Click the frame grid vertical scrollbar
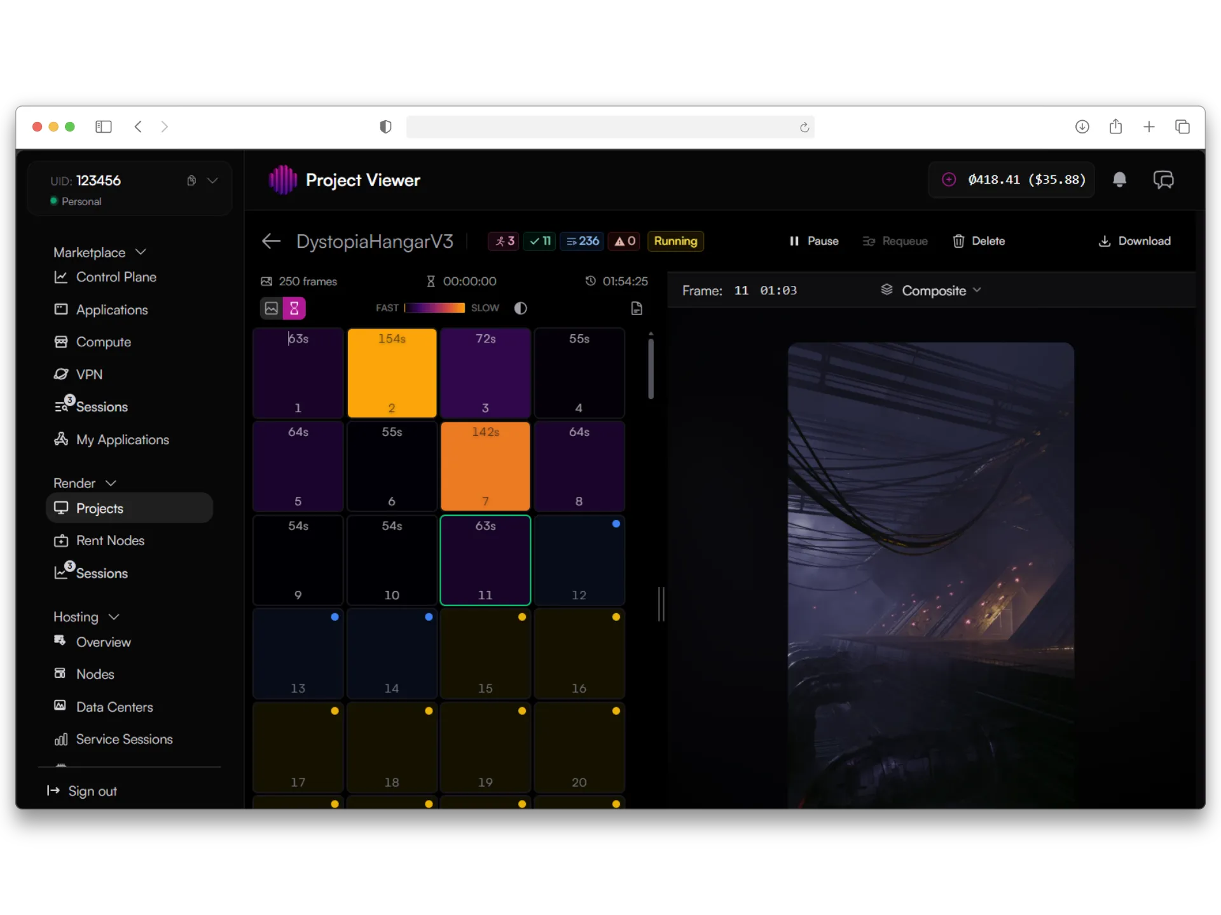 click(651, 369)
